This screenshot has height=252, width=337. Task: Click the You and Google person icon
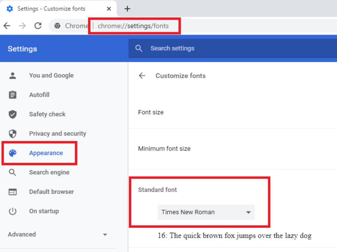click(13, 75)
